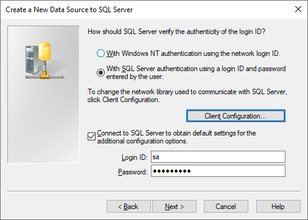Viewport: 308px width, 220px height.
Task: Open Help for this dialog
Action: [x=278, y=207]
